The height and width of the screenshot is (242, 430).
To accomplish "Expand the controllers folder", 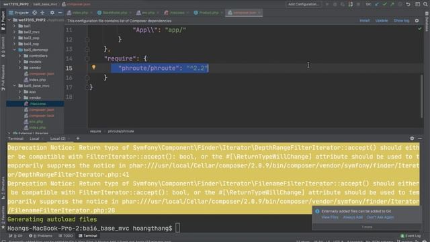I will coord(19,56).
